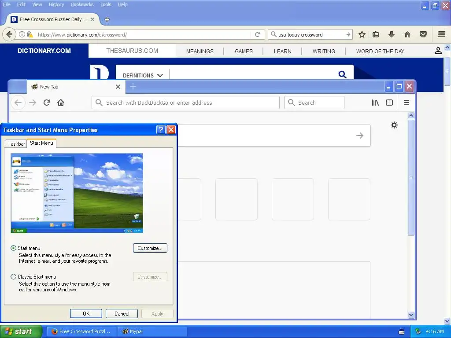Viewport: 451px width, 338px height.
Task: Open the Firefox Edit menu
Action: coord(21,4)
